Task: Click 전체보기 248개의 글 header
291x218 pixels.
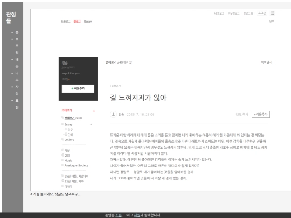Action: pos(119,62)
